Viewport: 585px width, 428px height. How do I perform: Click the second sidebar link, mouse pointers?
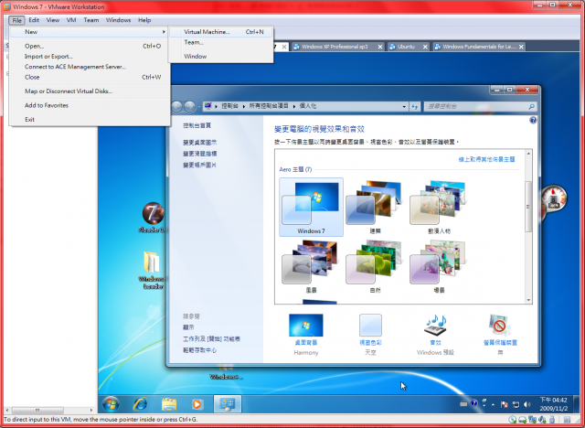pyautogui.click(x=199, y=154)
